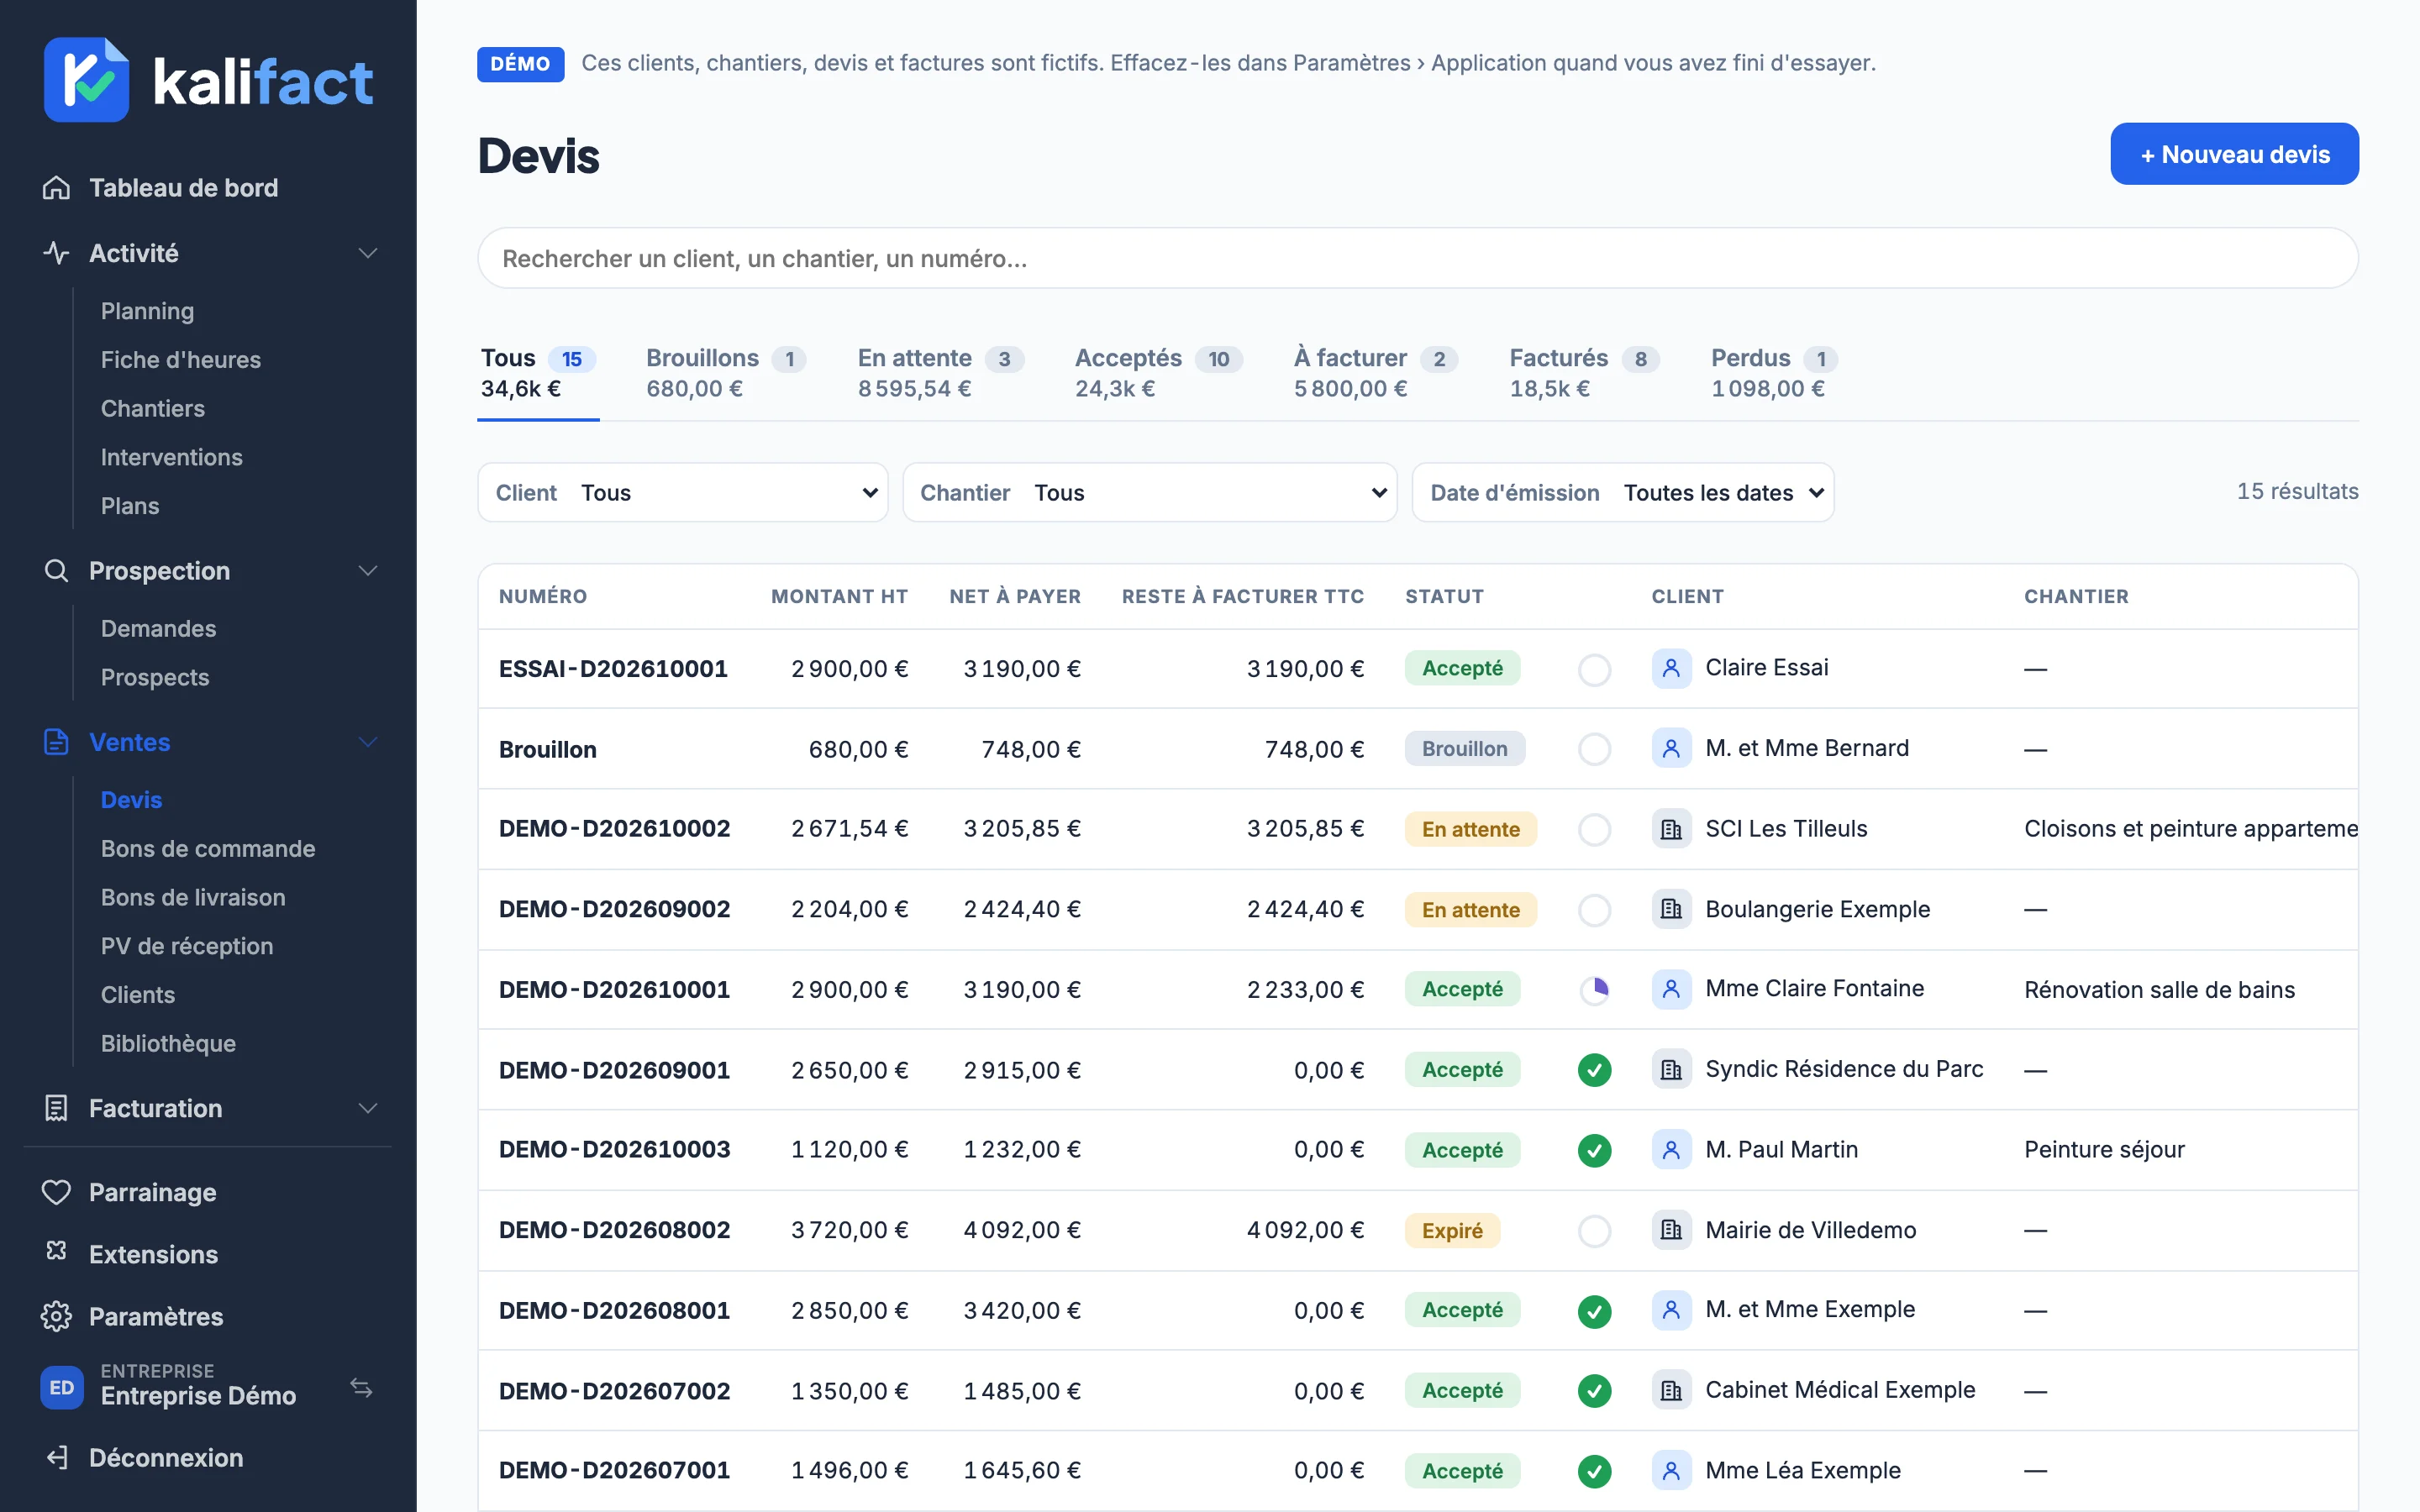Collapse the Prospection section chevron
The width and height of the screenshot is (2420, 1512).
point(368,571)
